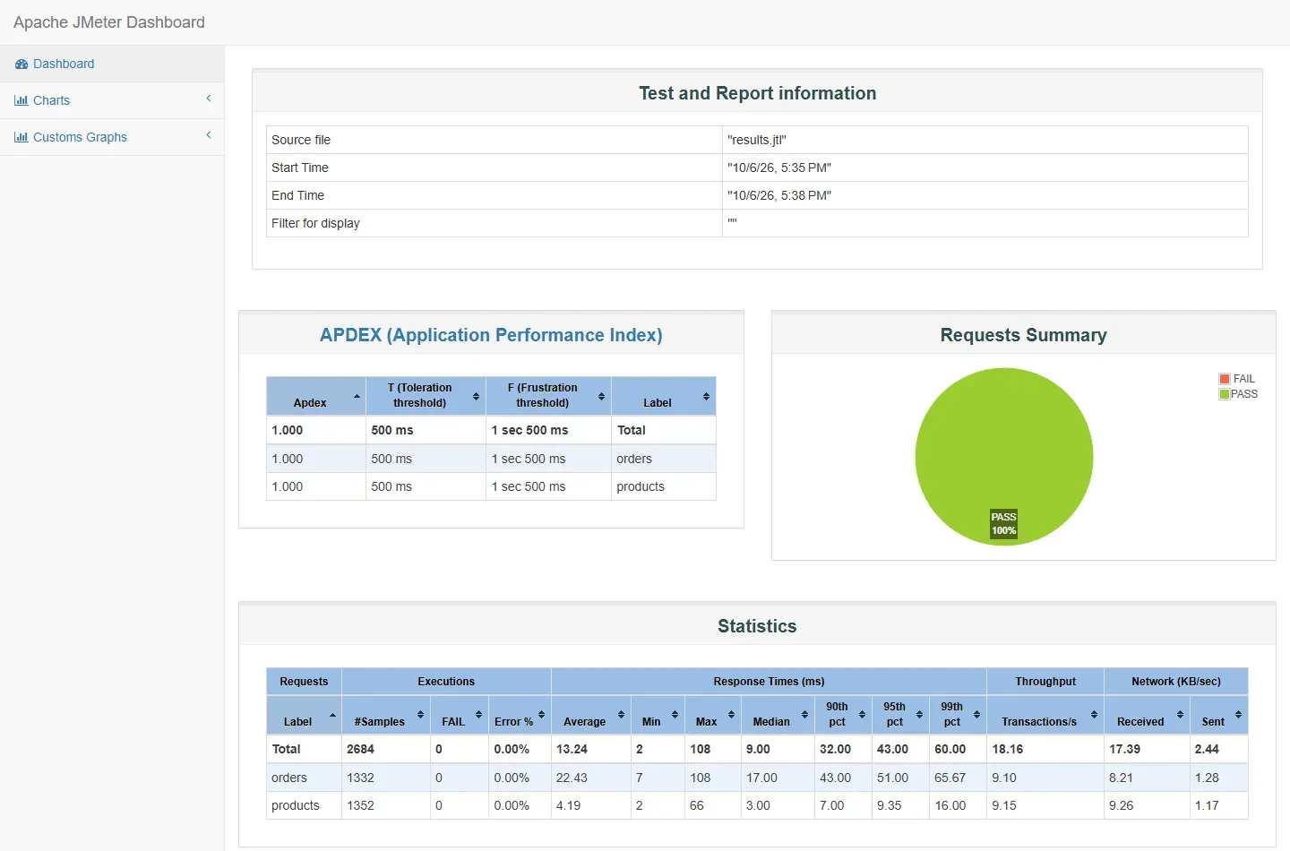Sort Statistics by Sent sort arrows
This screenshot has width=1290, height=851.
pyautogui.click(x=1238, y=715)
